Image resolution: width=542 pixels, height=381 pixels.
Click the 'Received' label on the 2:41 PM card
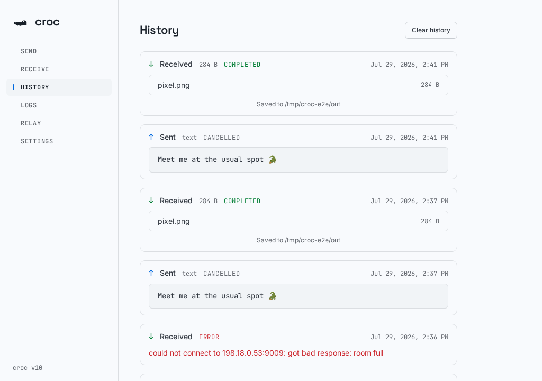[176, 64]
